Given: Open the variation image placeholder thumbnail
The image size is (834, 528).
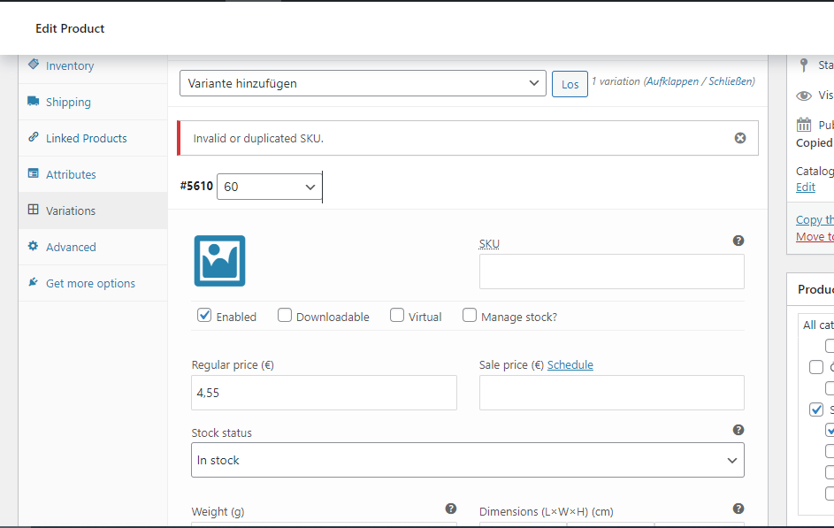Looking at the screenshot, I should click(219, 261).
